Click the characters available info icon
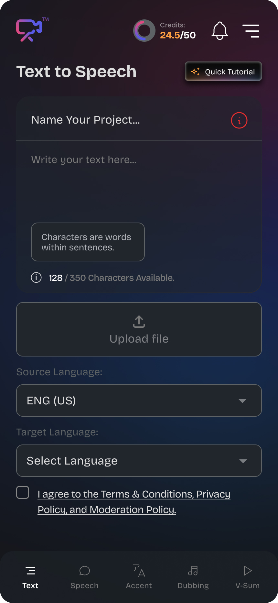 tap(36, 278)
